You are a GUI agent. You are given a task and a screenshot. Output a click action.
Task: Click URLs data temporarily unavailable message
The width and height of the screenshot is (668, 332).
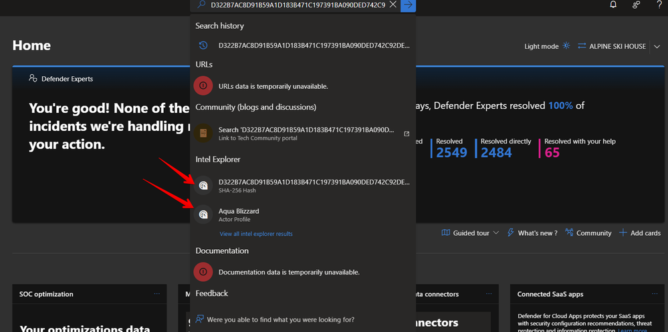[x=273, y=86]
